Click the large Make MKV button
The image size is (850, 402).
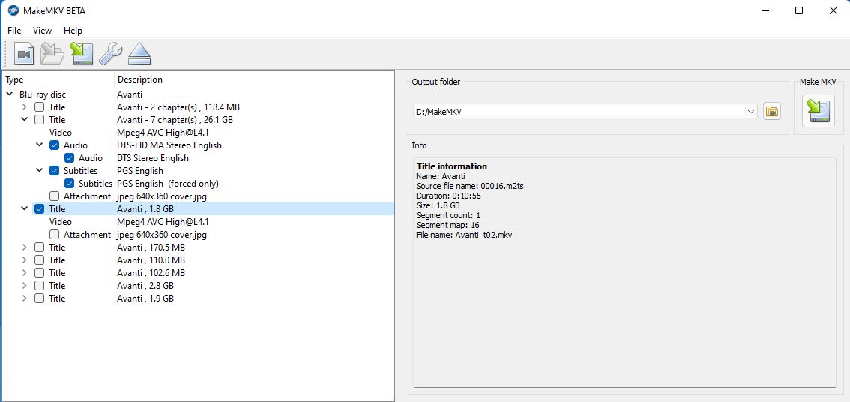click(x=818, y=111)
